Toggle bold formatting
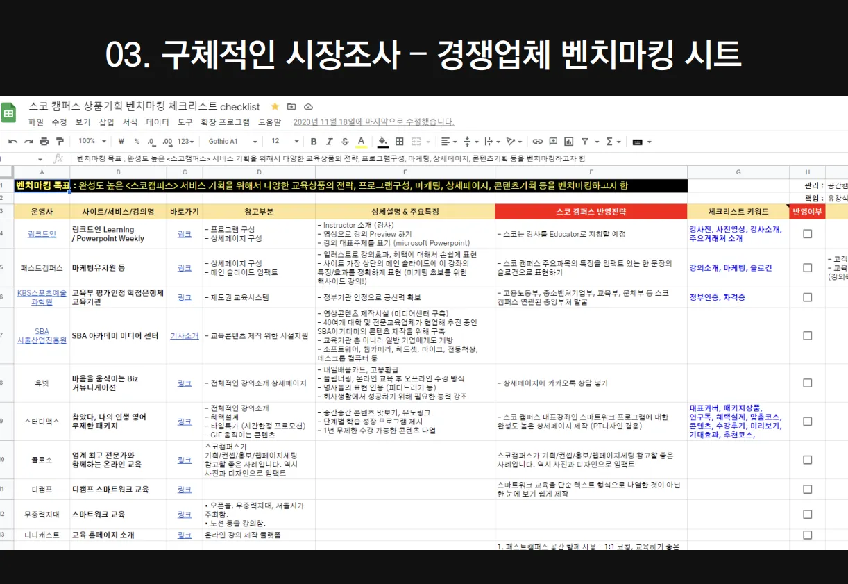 (x=314, y=142)
